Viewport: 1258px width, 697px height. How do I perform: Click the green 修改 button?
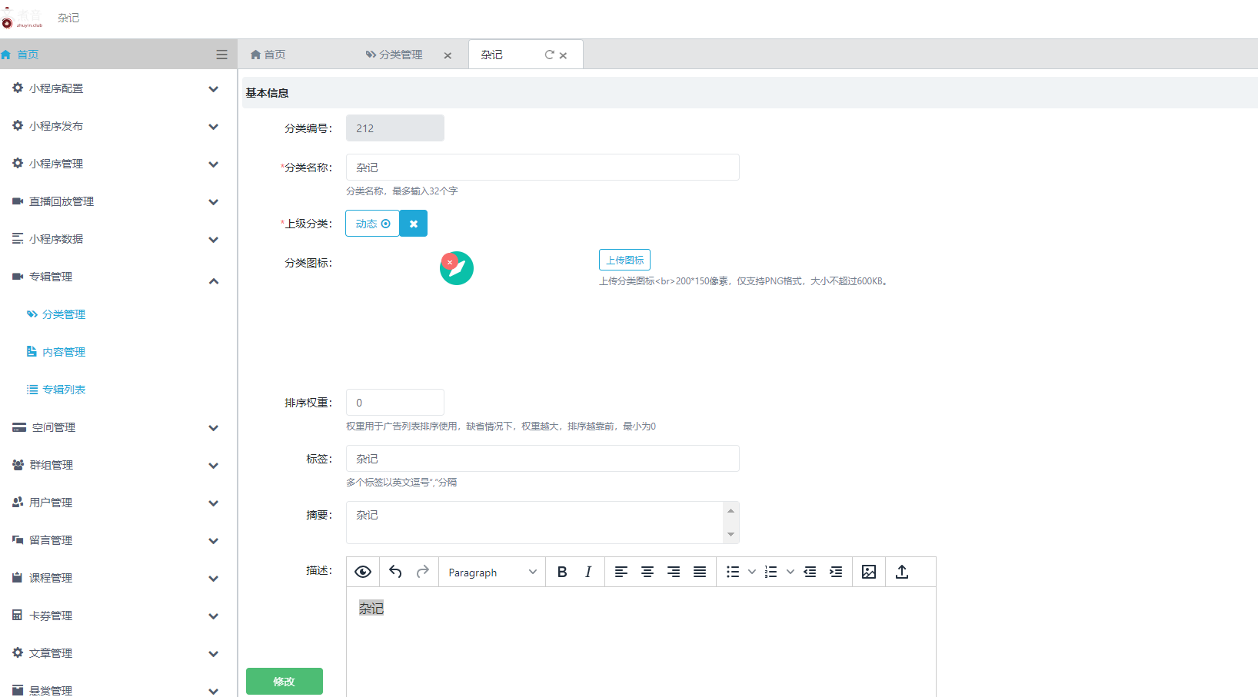[x=285, y=682]
